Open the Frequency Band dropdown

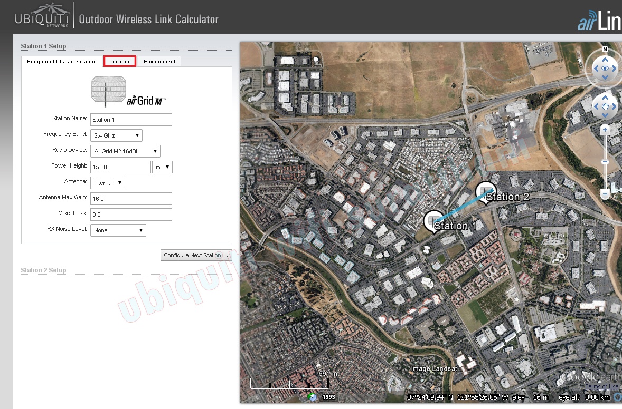click(x=116, y=135)
